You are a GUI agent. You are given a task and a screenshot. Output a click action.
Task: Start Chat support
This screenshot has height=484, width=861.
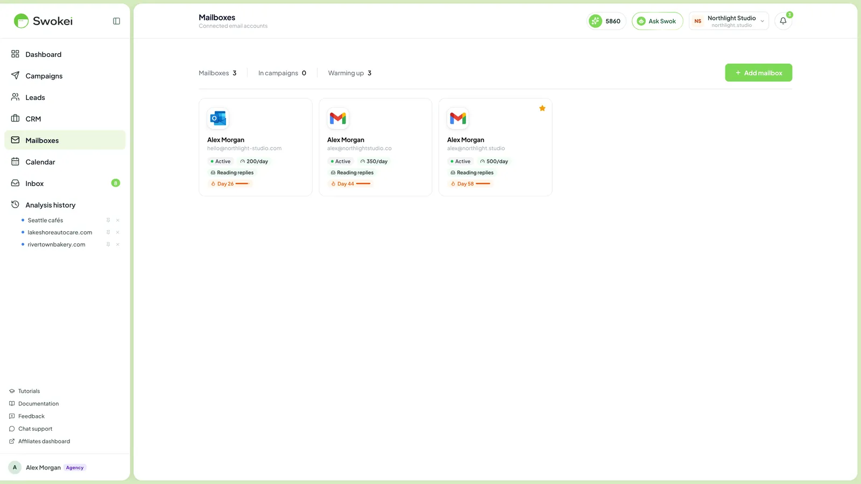coord(31,429)
